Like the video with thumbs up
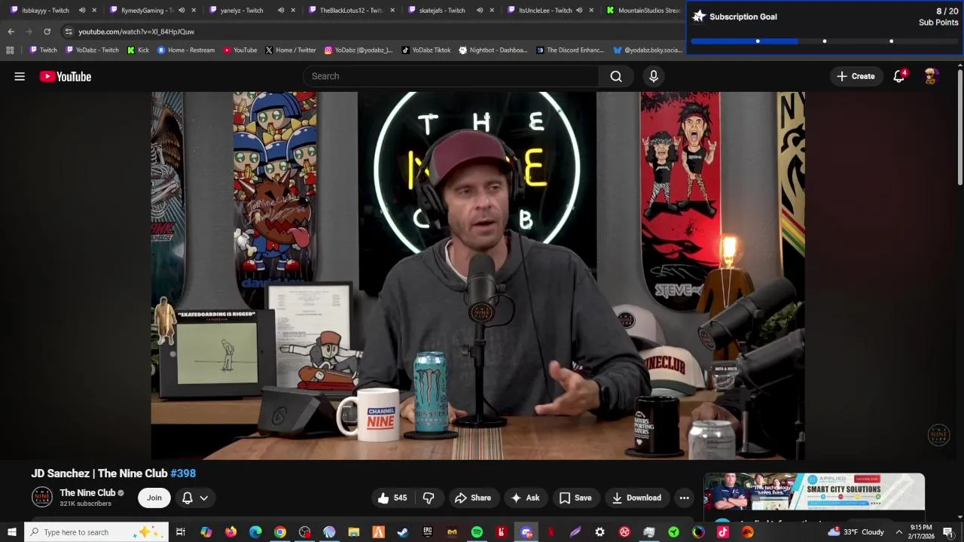Screen dimensions: 964x542 (392, 498)
